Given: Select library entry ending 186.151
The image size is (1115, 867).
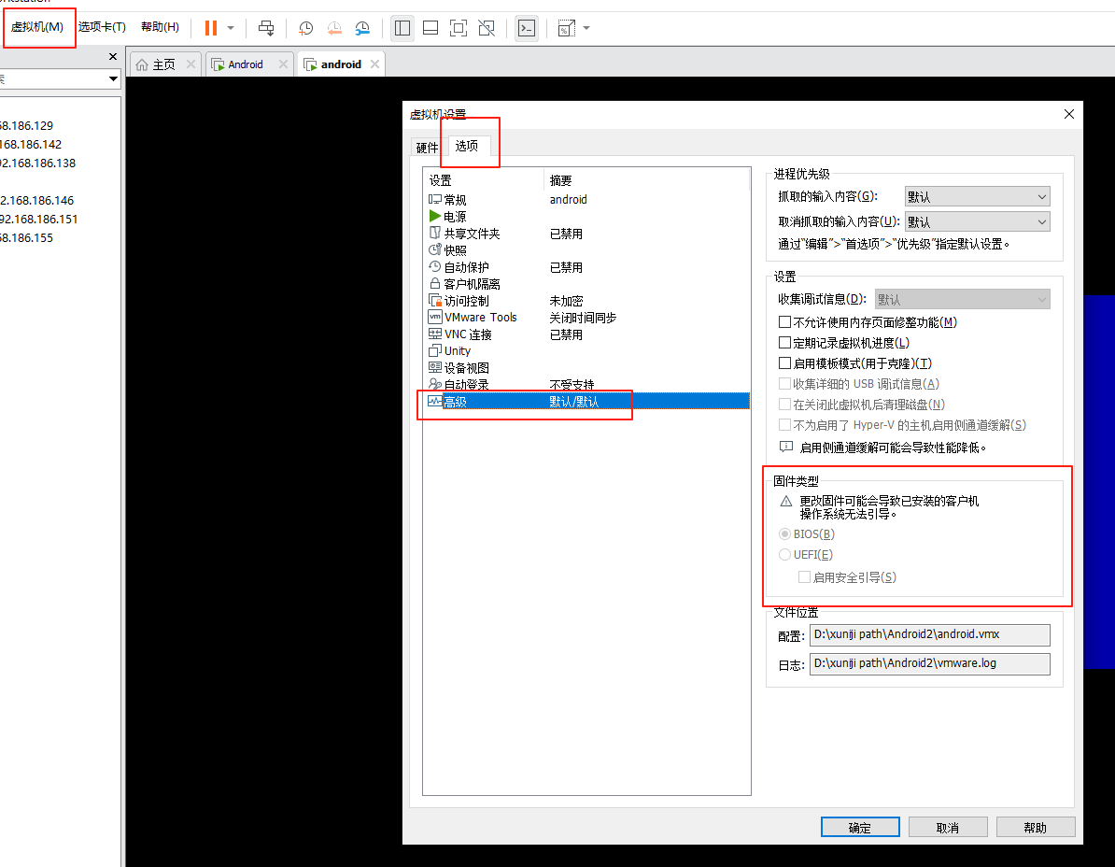Looking at the screenshot, I should [x=38, y=219].
